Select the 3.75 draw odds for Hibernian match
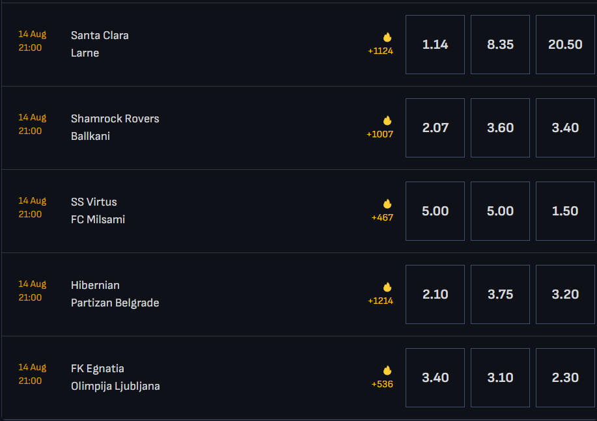Screen dimensions: 597x421 coord(500,295)
